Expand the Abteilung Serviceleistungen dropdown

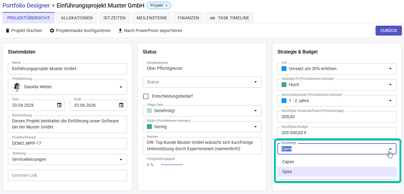point(121,159)
